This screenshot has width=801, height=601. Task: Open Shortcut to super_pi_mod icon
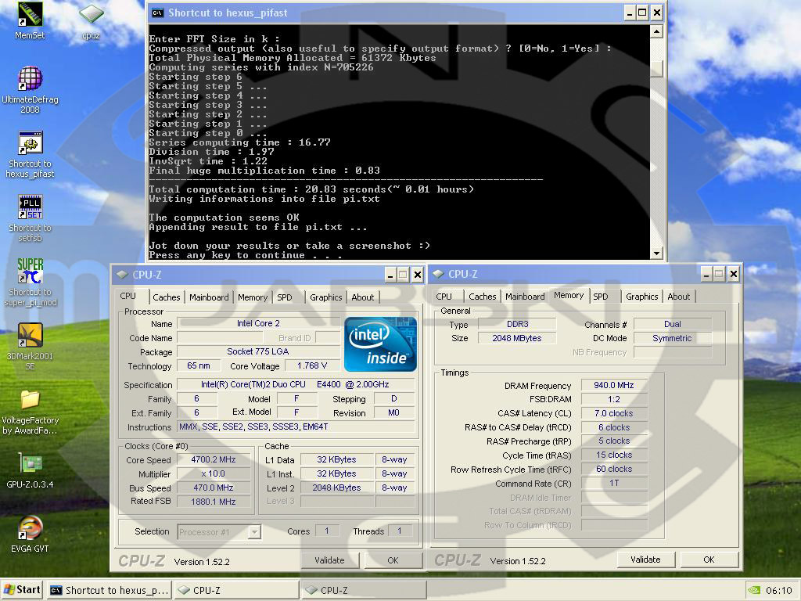[x=30, y=283]
